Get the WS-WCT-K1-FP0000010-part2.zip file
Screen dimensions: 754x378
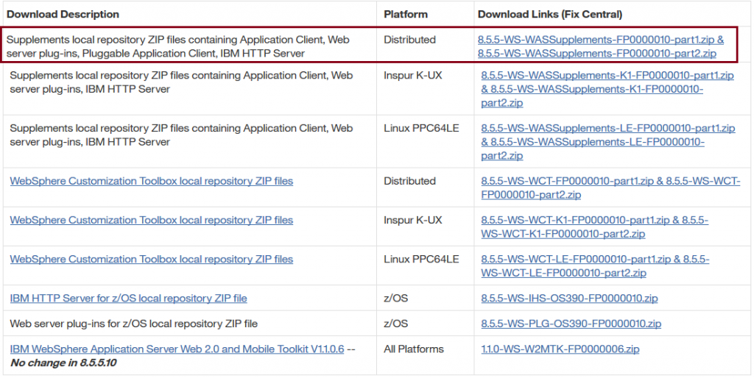pyautogui.click(x=563, y=234)
